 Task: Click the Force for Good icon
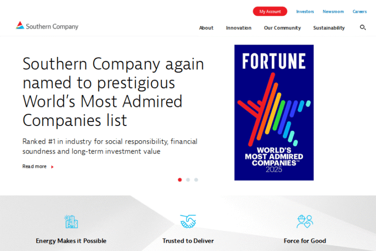tap(305, 222)
